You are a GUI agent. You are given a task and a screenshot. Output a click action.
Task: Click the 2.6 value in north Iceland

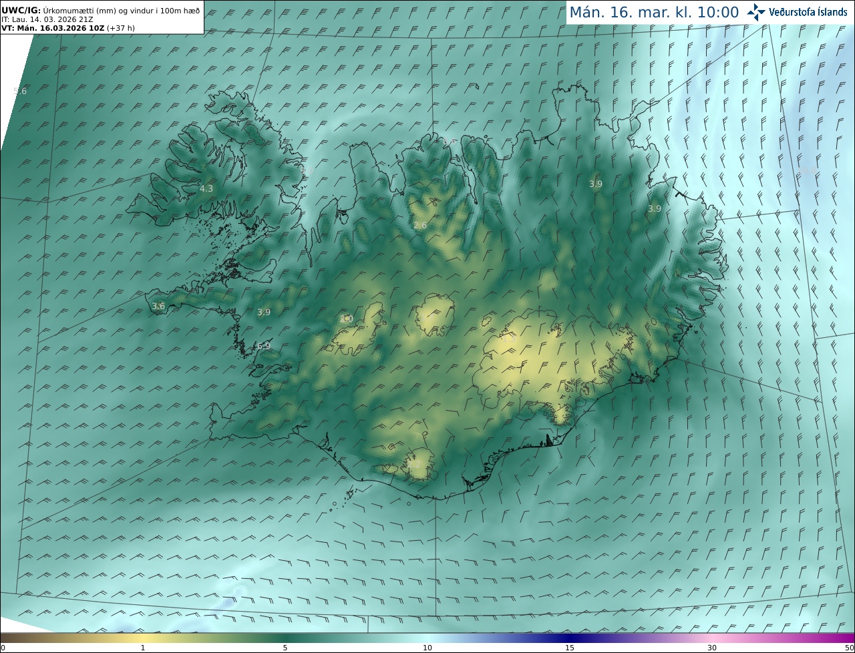coord(420,226)
